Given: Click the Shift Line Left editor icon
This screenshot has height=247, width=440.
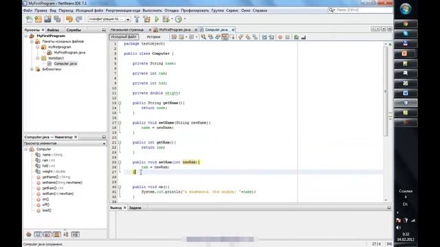Looking at the screenshot, I should [264, 37].
